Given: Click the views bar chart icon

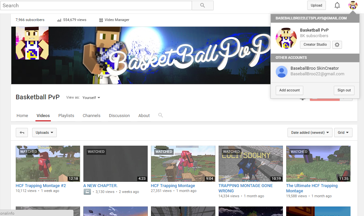Looking at the screenshot, I should [x=59, y=20].
